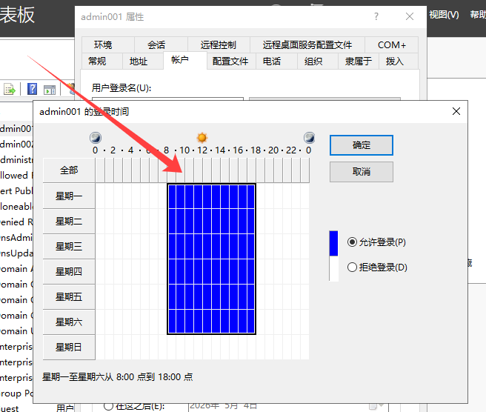Click the left moon icon above hour 0
Image resolution: width=486 pixels, height=412 pixels.
[95, 138]
